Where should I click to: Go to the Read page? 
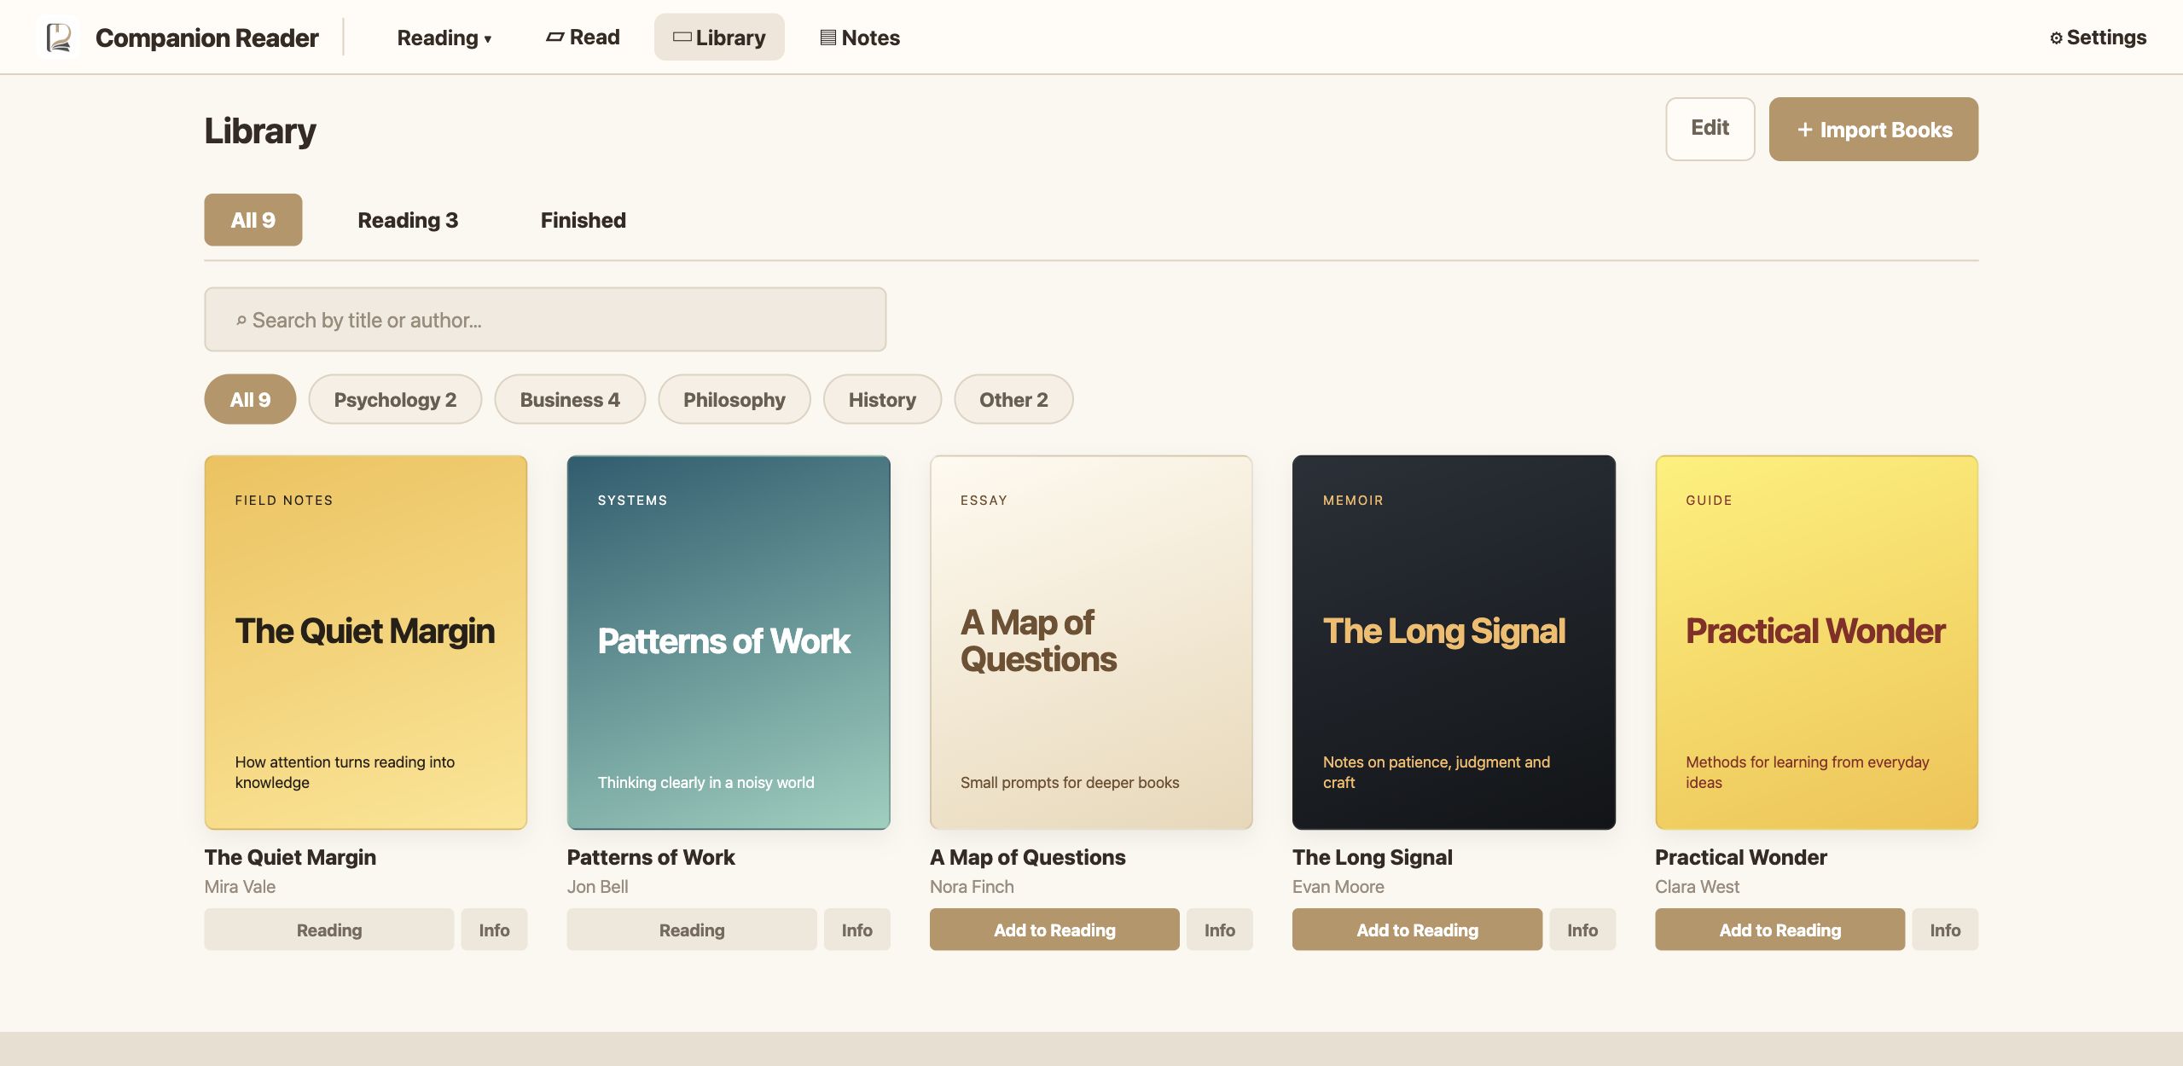(x=583, y=38)
